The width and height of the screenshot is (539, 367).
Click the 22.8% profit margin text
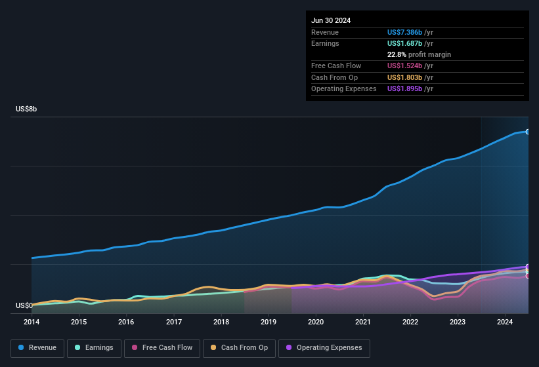[x=419, y=54]
